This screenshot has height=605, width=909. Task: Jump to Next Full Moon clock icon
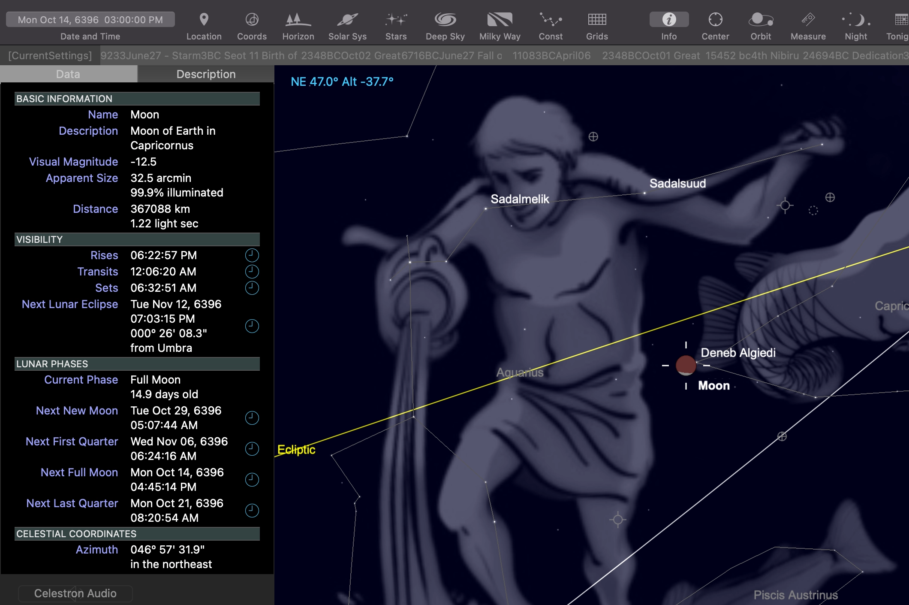pyautogui.click(x=252, y=480)
